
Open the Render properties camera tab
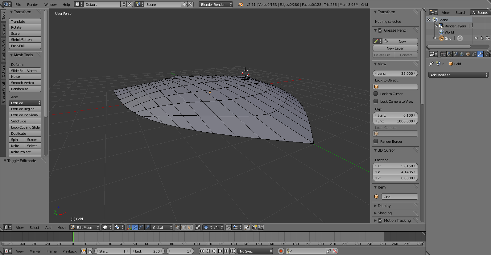(443, 54)
